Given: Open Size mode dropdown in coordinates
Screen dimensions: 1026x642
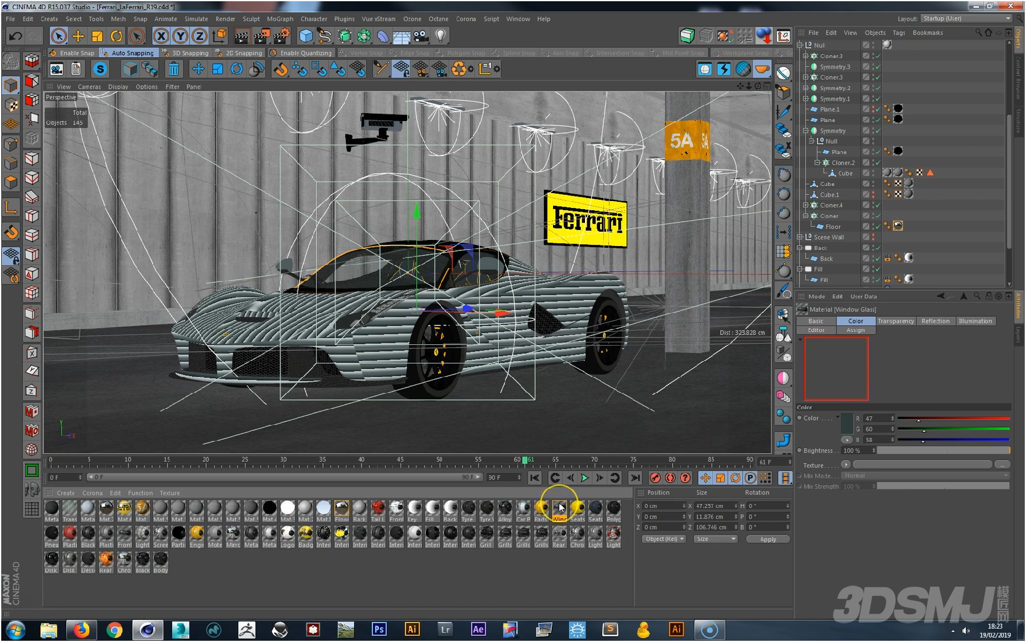Looking at the screenshot, I should point(715,539).
